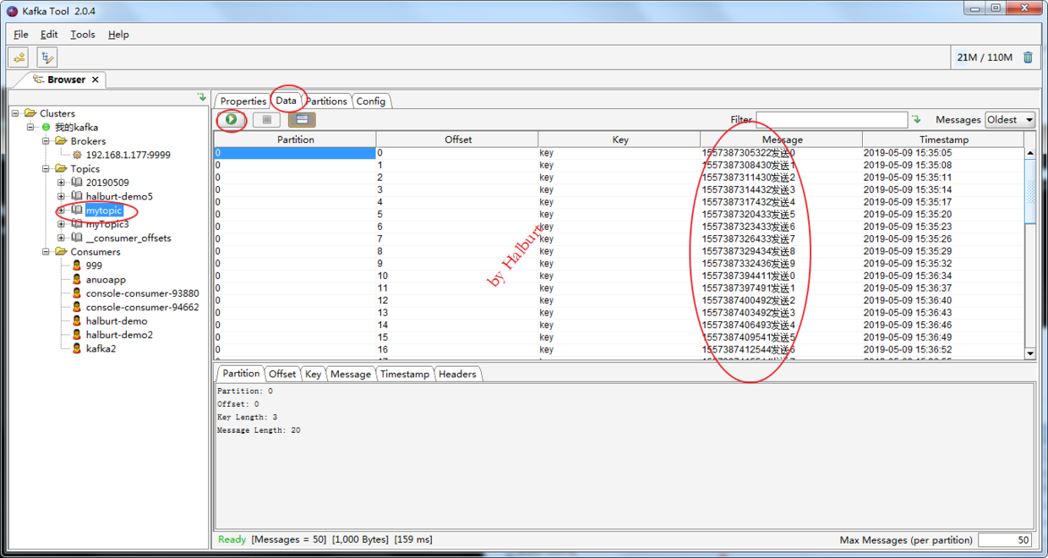The height and width of the screenshot is (558, 1048).
Task: Click the halburt-demo consumer icon
Action: pyautogui.click(x=76, y=320)
